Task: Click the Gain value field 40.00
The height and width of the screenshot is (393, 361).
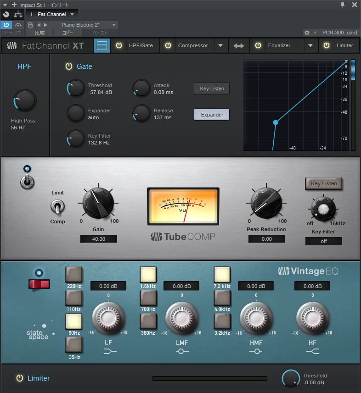Action: tap(98, 239)
